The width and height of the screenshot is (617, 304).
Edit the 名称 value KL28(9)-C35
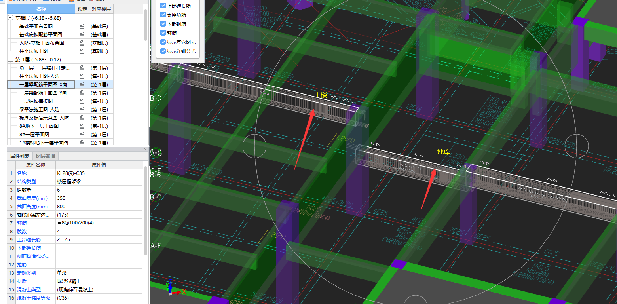(x=99, y=173)
